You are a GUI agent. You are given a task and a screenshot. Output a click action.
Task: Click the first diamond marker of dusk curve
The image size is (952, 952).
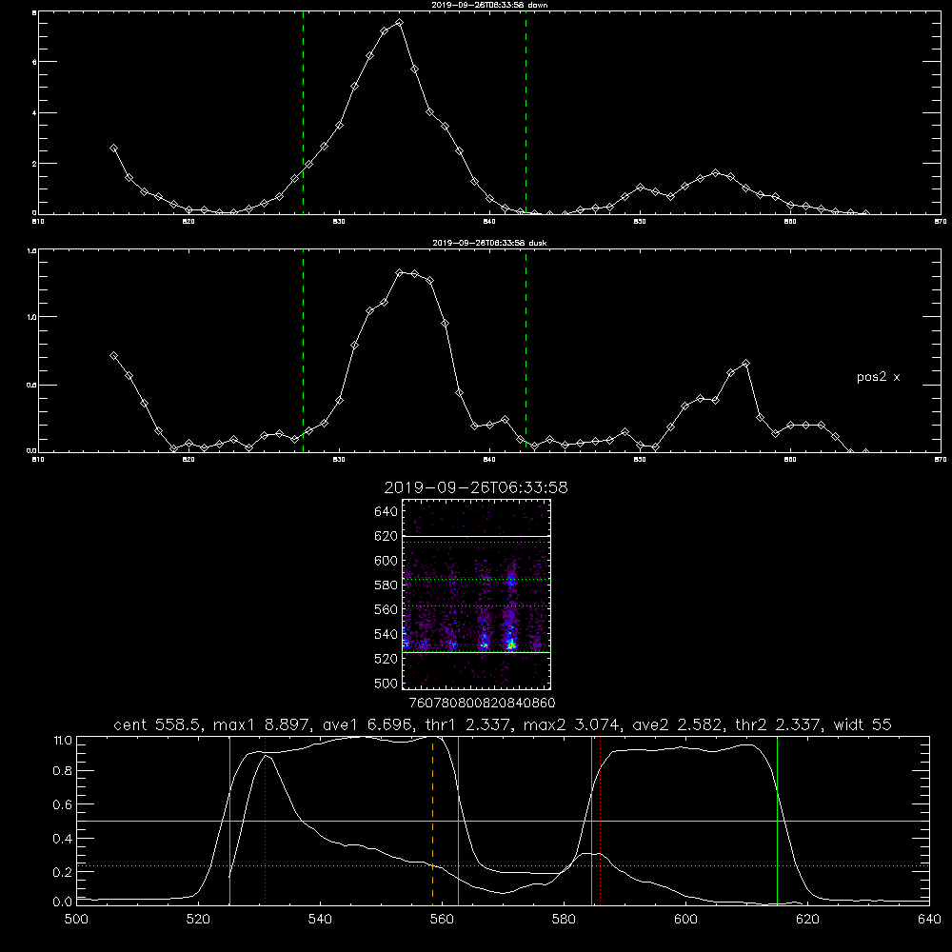coord(113,356)
